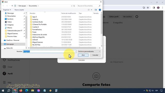The width and height of the screenshot is (165, 93).
Task: Click the Buscar en Documentos search box
Action: tap(89, 6)
